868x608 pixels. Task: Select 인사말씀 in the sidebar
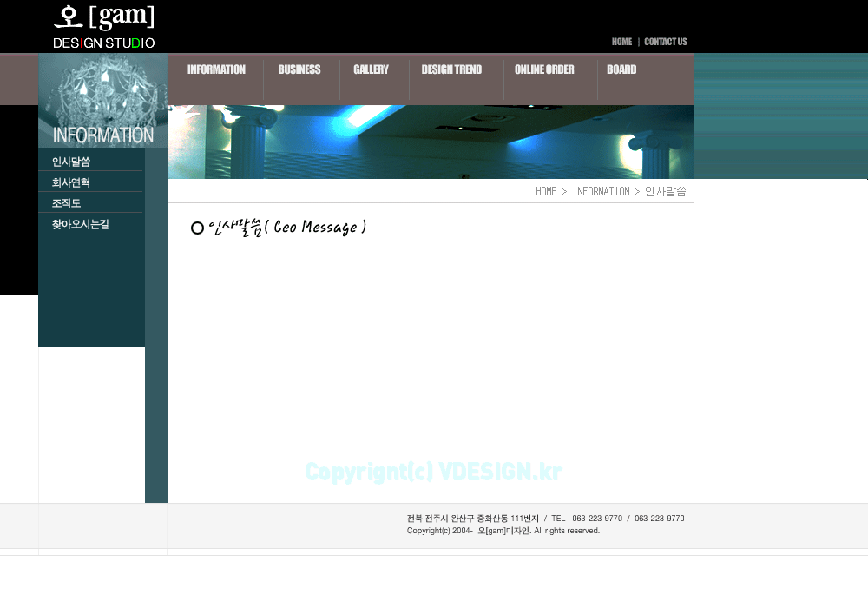(71, 162)
